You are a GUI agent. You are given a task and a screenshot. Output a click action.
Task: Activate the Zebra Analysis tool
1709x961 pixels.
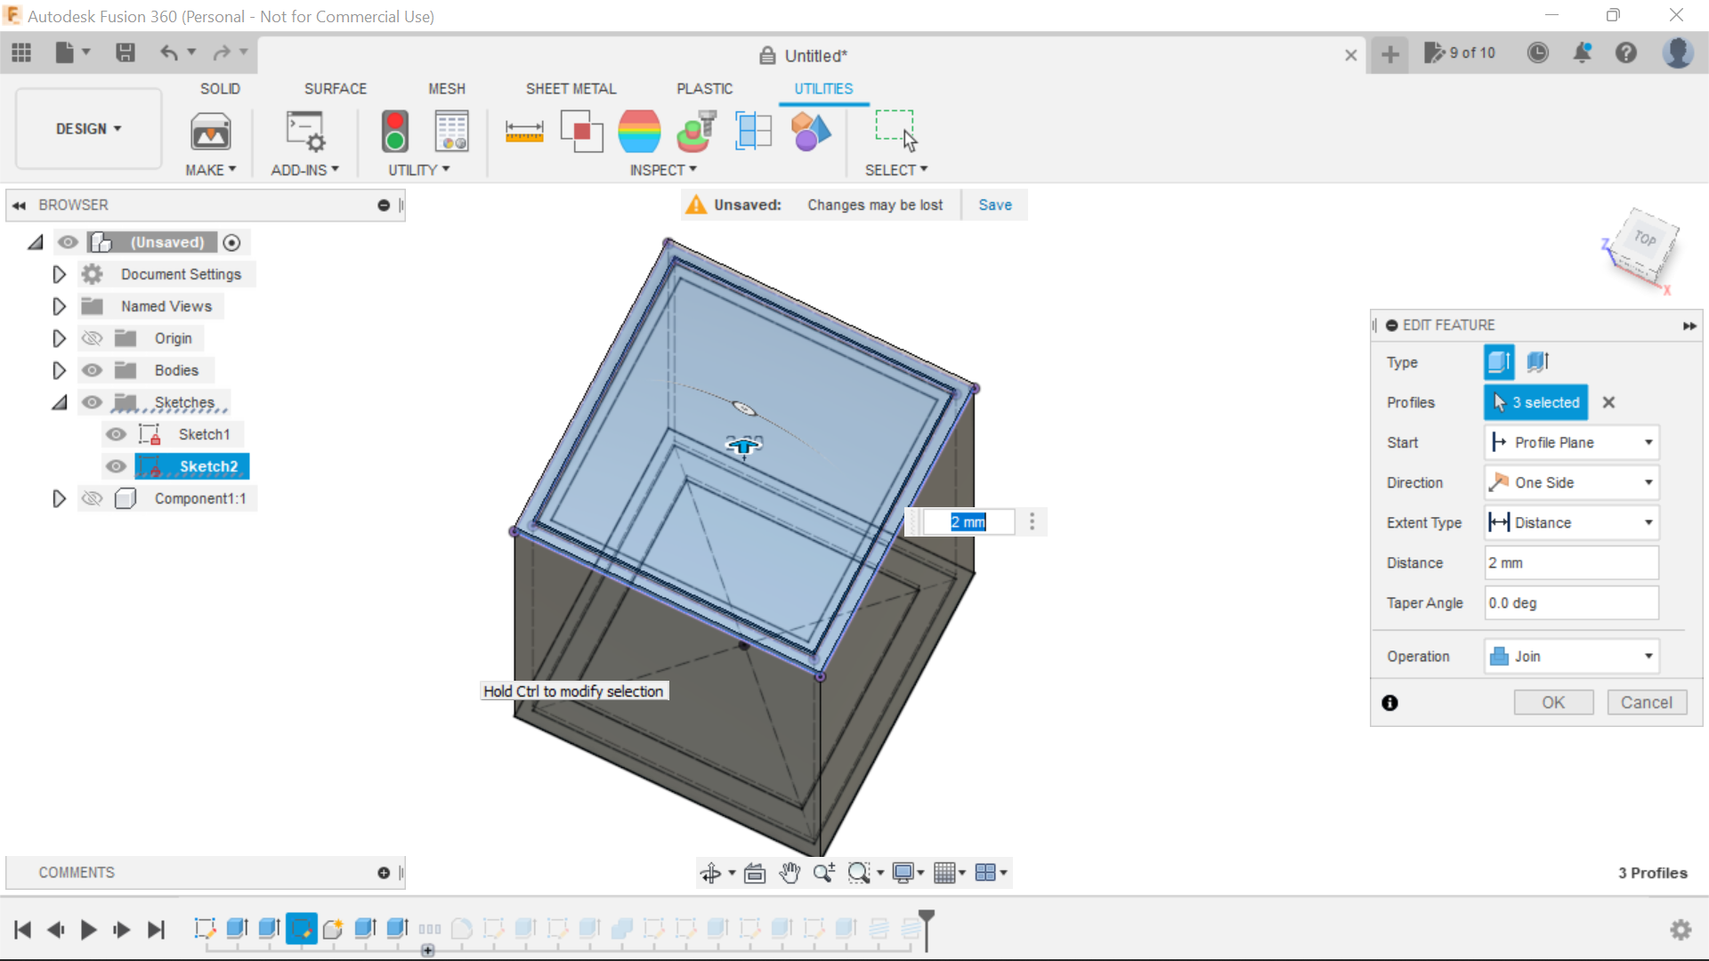click(x=640, y=131)
